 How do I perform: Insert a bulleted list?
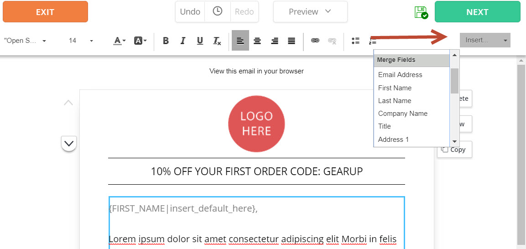pos(355,41)
